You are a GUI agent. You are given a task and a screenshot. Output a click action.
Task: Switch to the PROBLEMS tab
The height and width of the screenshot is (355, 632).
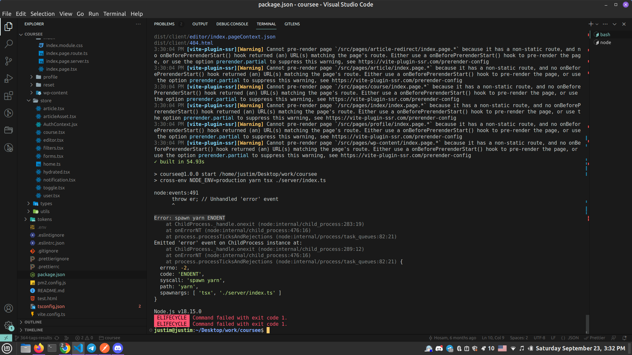[164, 24]
